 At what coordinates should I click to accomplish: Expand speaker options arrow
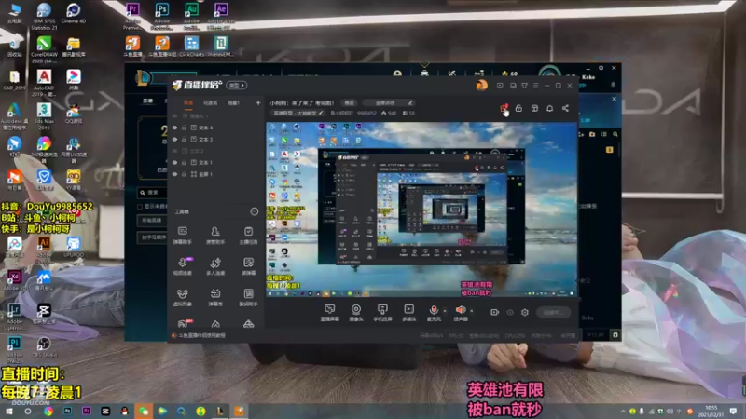pyautogui.click(x=472, y=311)
